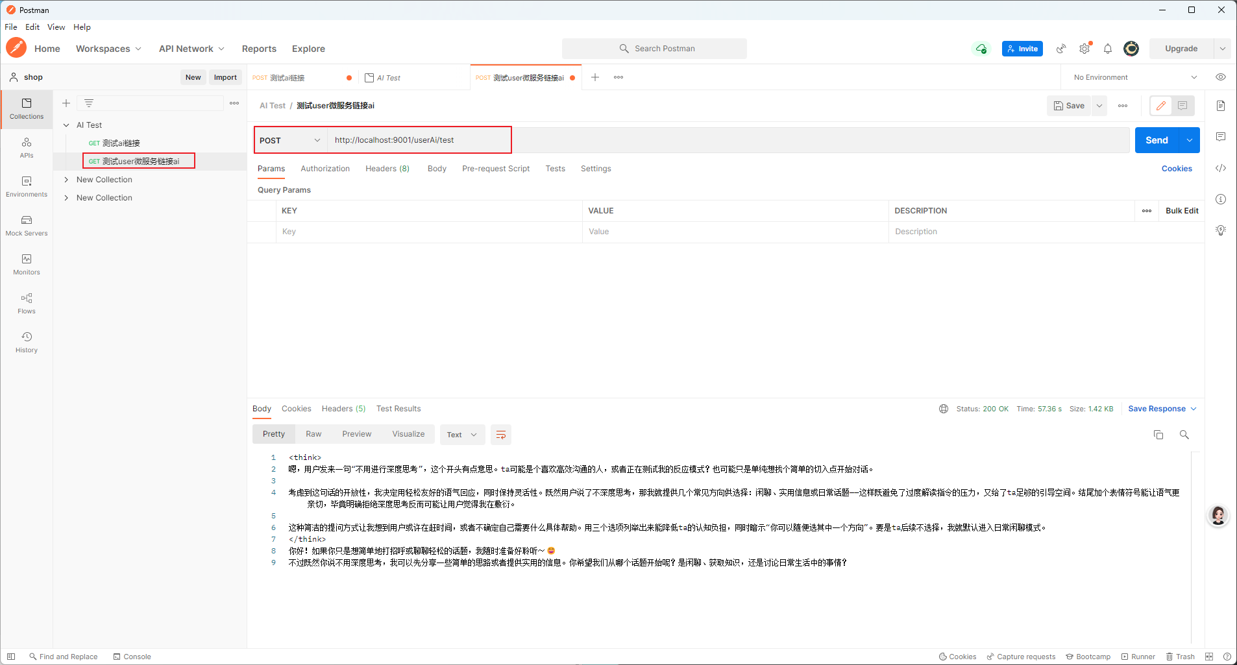Open the Mock Servers panel
Viewport: 1237px width, 665px height.
(27, 226)
